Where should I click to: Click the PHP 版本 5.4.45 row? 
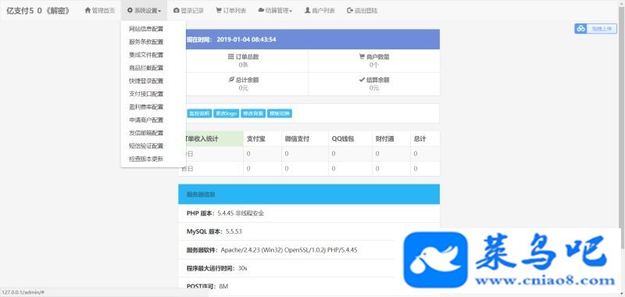[x=309, y=213]
